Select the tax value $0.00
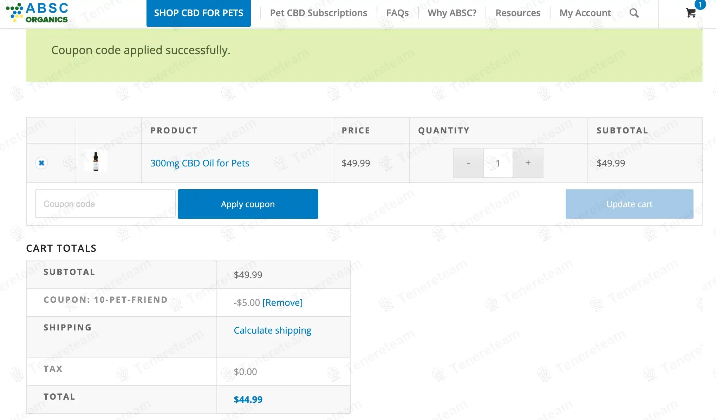Screen dimensions: 716x420 (245, 372)
